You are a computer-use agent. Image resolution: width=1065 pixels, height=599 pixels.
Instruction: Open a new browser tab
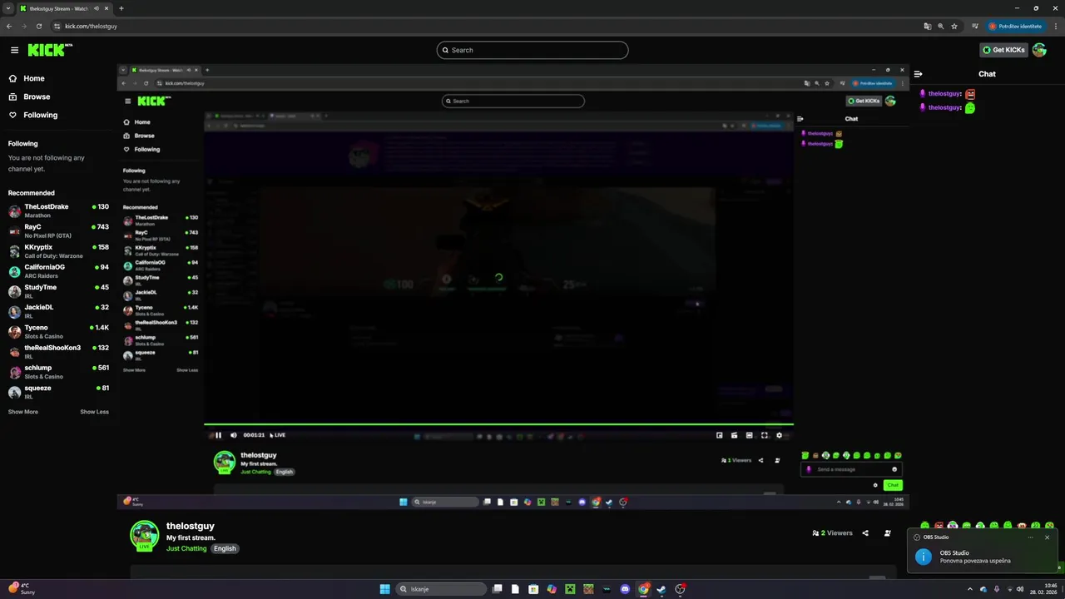click(121, 8)
